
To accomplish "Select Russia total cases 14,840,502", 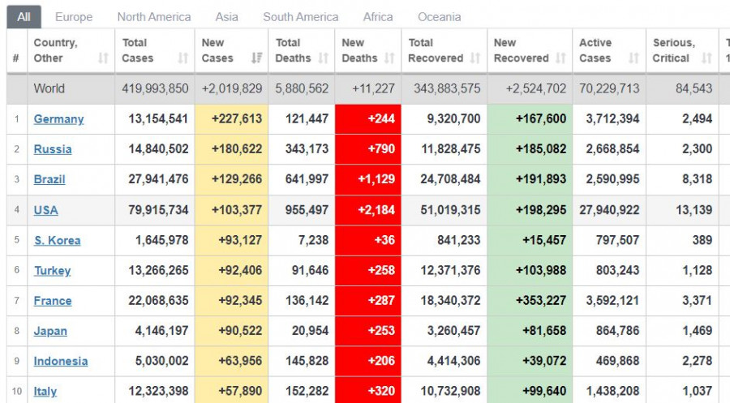I will pos(158,149).
